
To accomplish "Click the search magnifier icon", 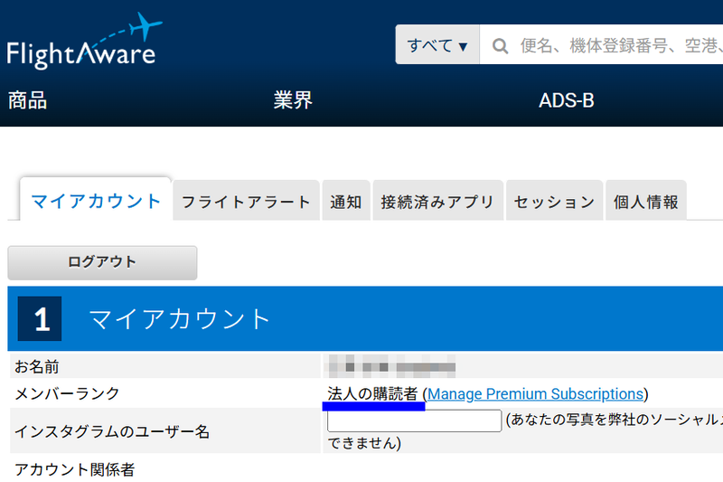I will click(x=501, y=45).
